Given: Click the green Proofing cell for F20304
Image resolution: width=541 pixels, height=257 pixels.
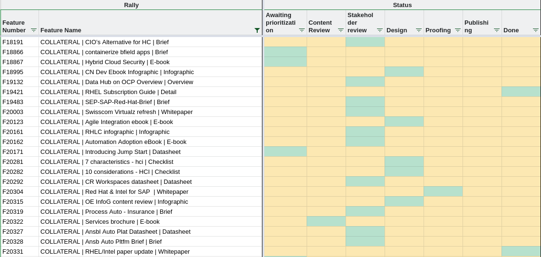Looking at the screenshot, I should click(x=443, y=191).
